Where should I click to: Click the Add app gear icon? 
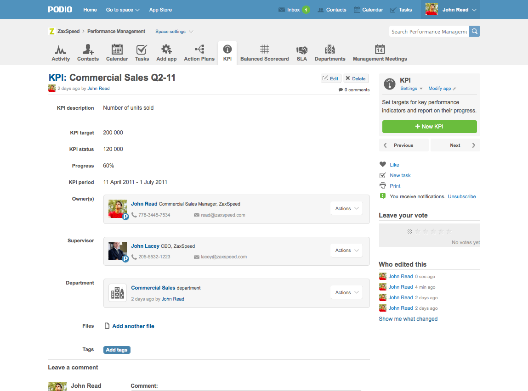(166, 50)
